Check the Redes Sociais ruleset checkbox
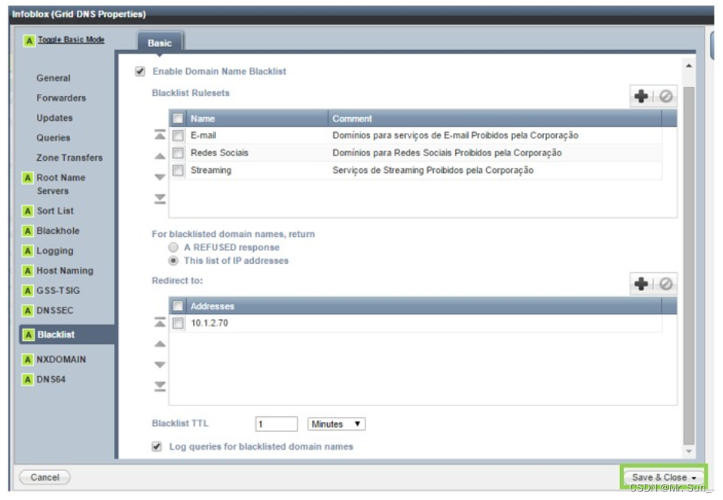Viewport: 723px width, 500px height. 178,153
